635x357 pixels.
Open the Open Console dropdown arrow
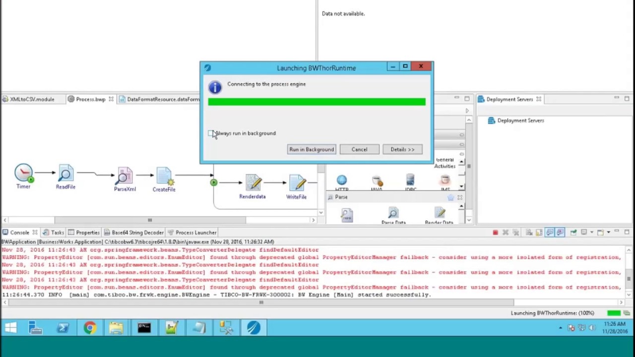click(x=608, y=233)
